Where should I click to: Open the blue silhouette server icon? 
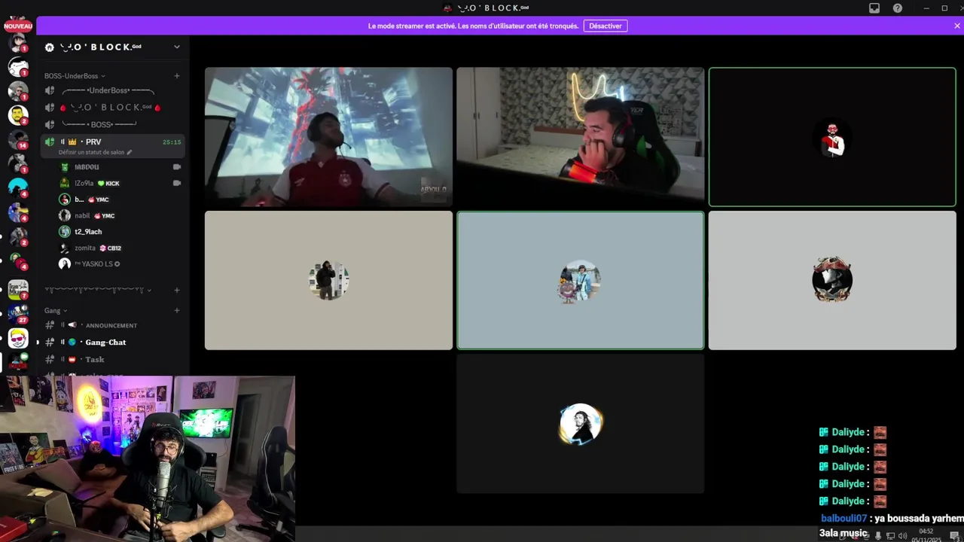[18, 187]
